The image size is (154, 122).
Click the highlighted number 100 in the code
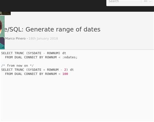[65, 74]
